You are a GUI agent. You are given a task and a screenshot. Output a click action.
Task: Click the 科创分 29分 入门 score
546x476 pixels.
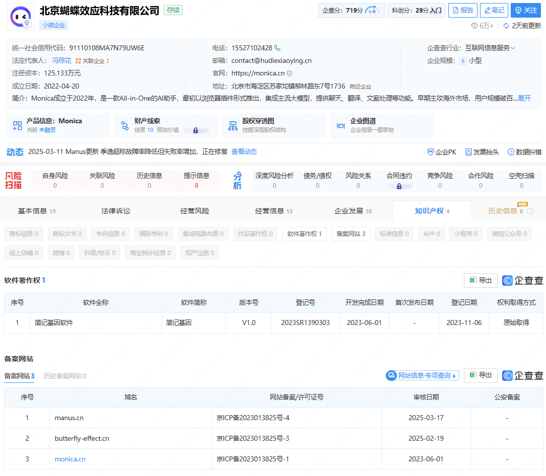(417, 10)
